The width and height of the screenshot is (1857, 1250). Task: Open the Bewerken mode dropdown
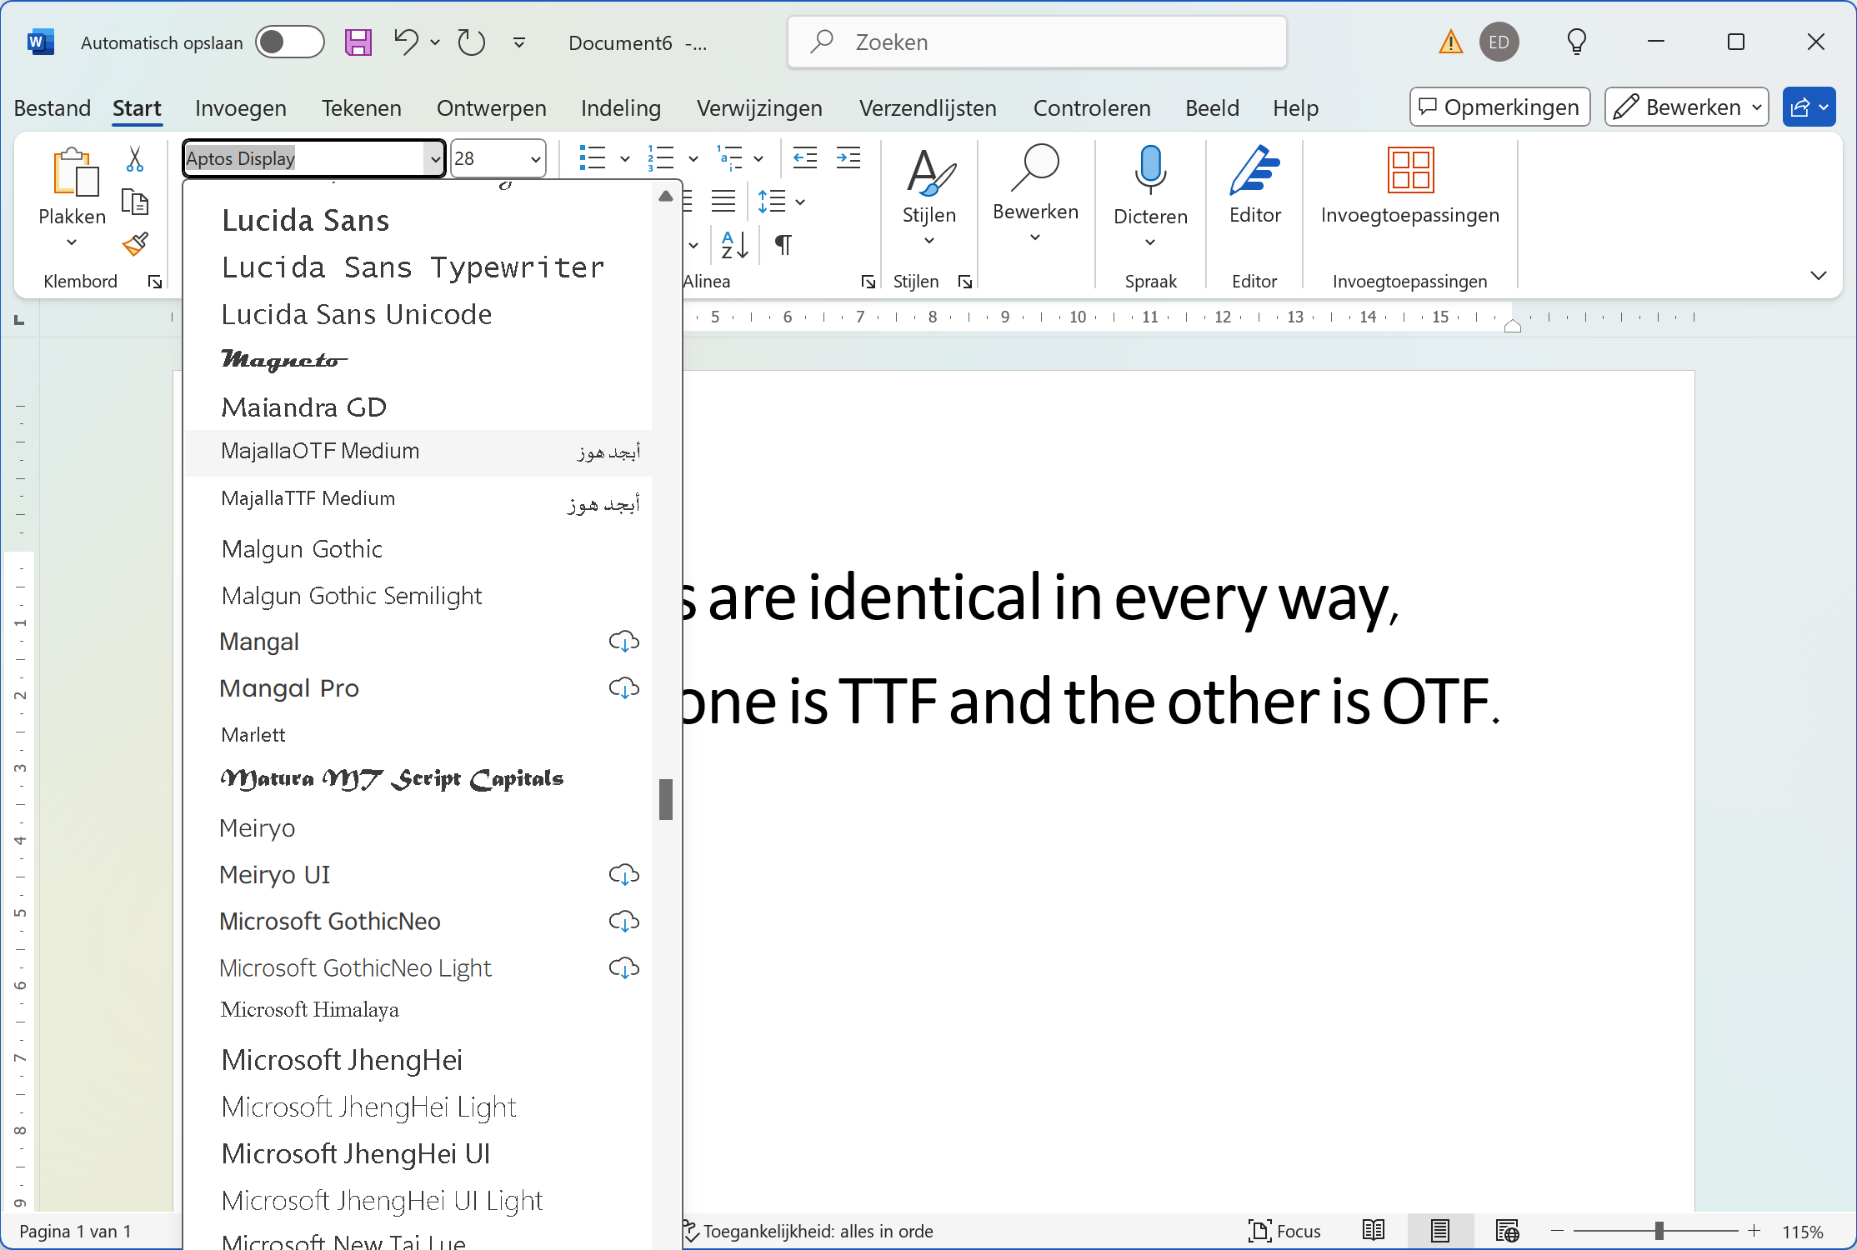(1686, 107)
